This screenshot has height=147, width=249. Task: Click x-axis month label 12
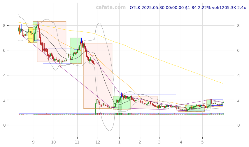[98, 142]
